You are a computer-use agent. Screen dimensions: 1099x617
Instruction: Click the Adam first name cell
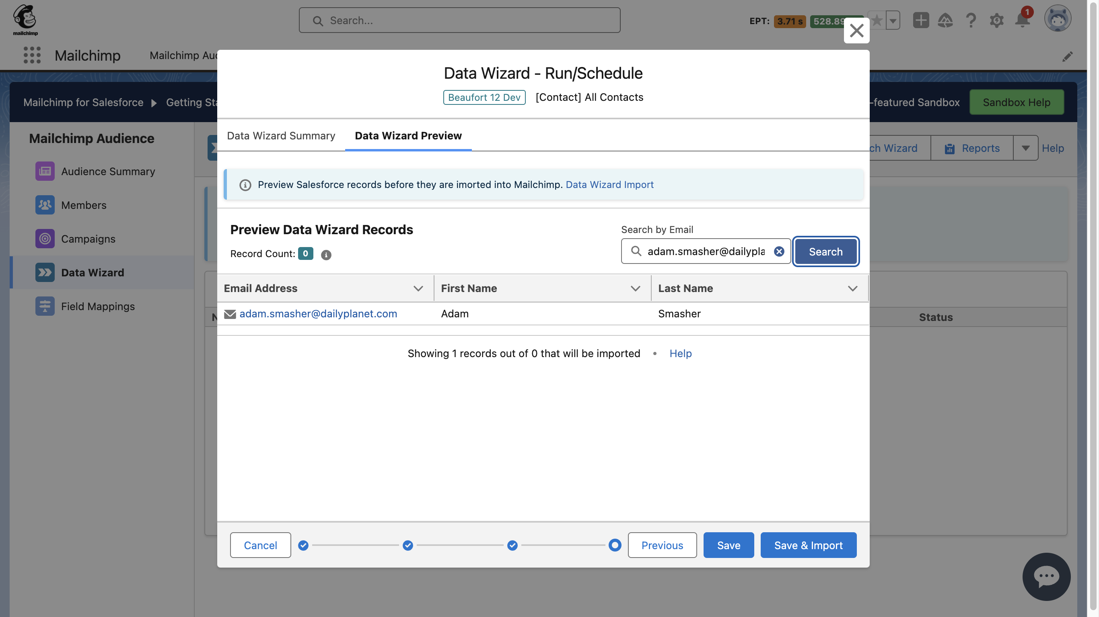[x=542, y=314]
